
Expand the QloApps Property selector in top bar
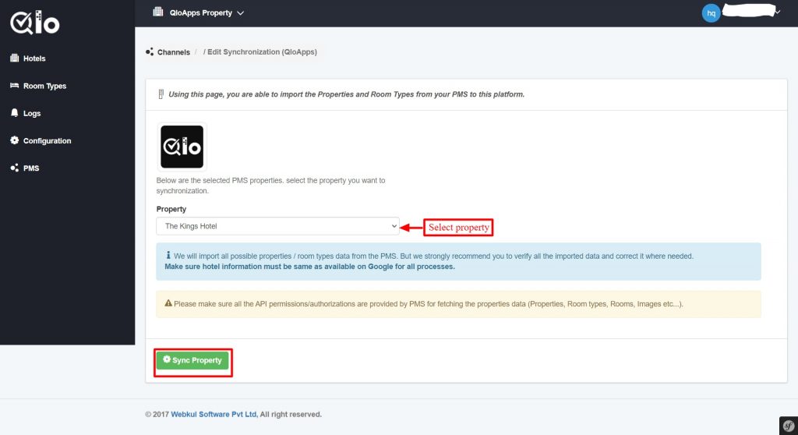[199, 12]
